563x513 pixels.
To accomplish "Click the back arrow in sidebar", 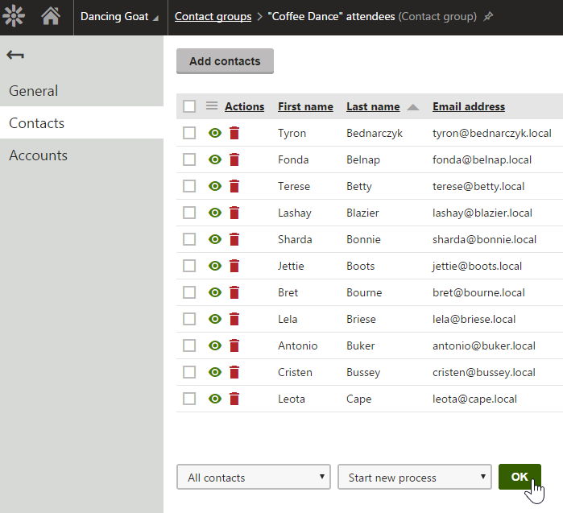I will coord(15,55).
